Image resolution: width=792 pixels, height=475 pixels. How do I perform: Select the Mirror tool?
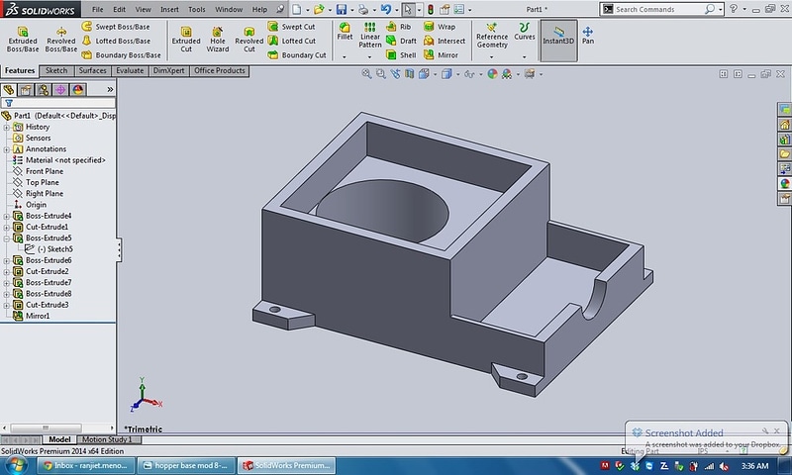(x=441, y=54)
